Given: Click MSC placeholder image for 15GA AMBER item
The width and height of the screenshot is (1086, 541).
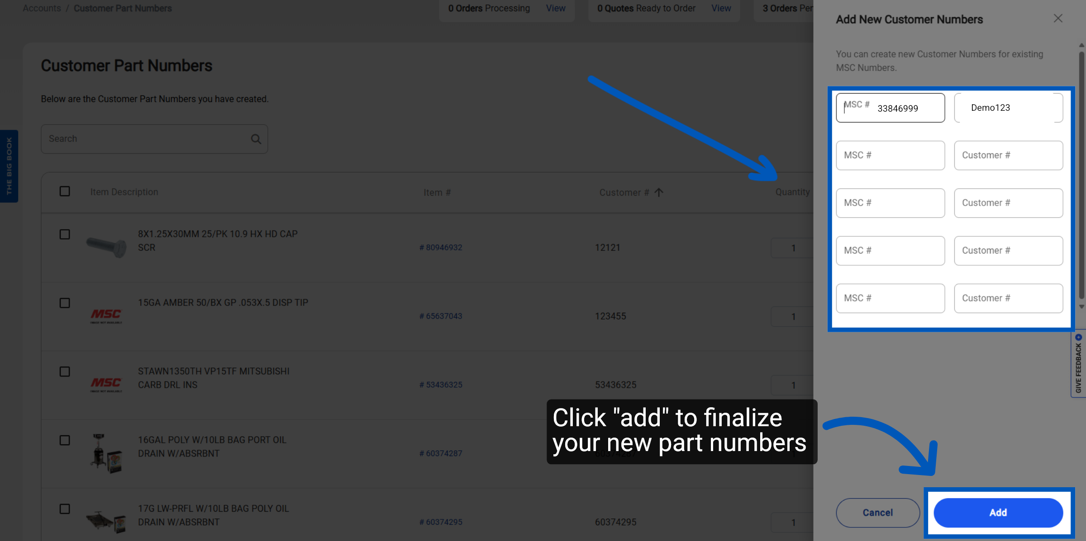Looking at the screenshot, I should [106, 316].
